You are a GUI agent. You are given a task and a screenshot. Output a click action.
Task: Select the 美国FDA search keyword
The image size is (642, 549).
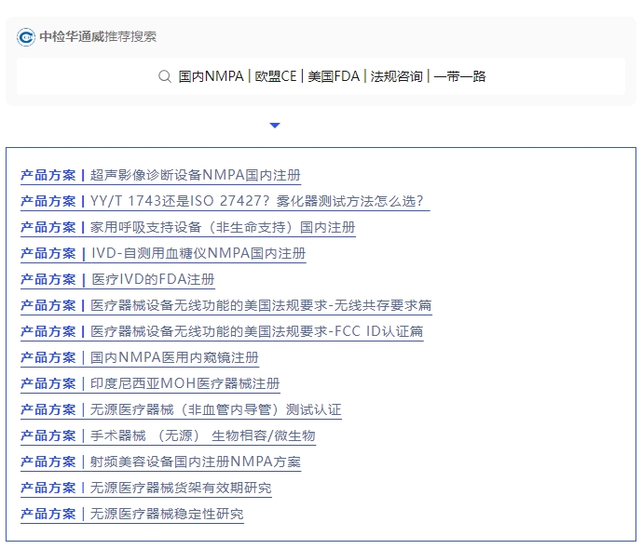pos(333,76)
